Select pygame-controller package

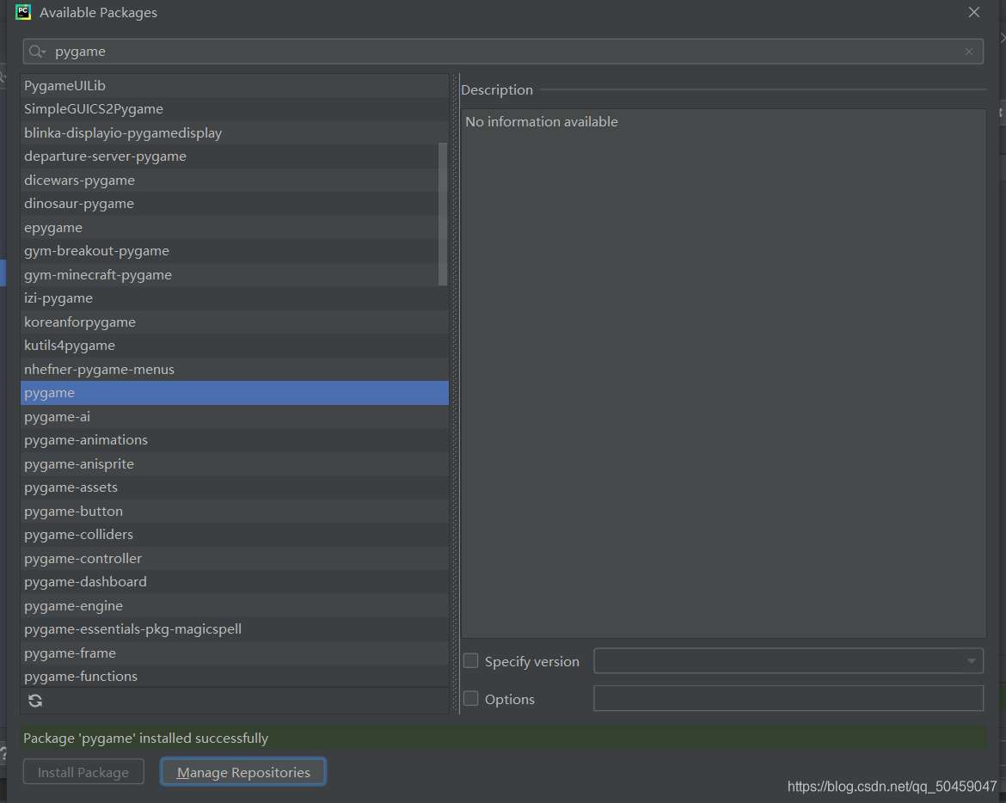pyautogui.click(x=235, y=559)
